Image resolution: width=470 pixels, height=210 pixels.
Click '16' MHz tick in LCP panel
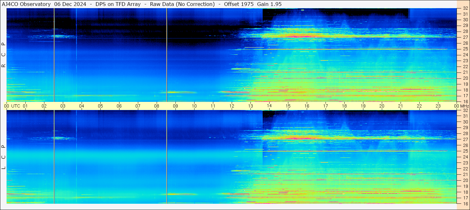tap(465, 203)
